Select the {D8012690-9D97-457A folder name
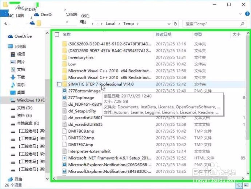 point(109,51)
